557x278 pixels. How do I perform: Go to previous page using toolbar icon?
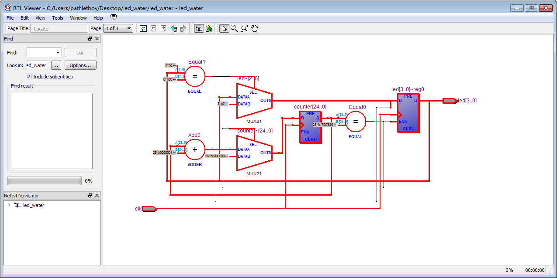(x=153, y=28)
